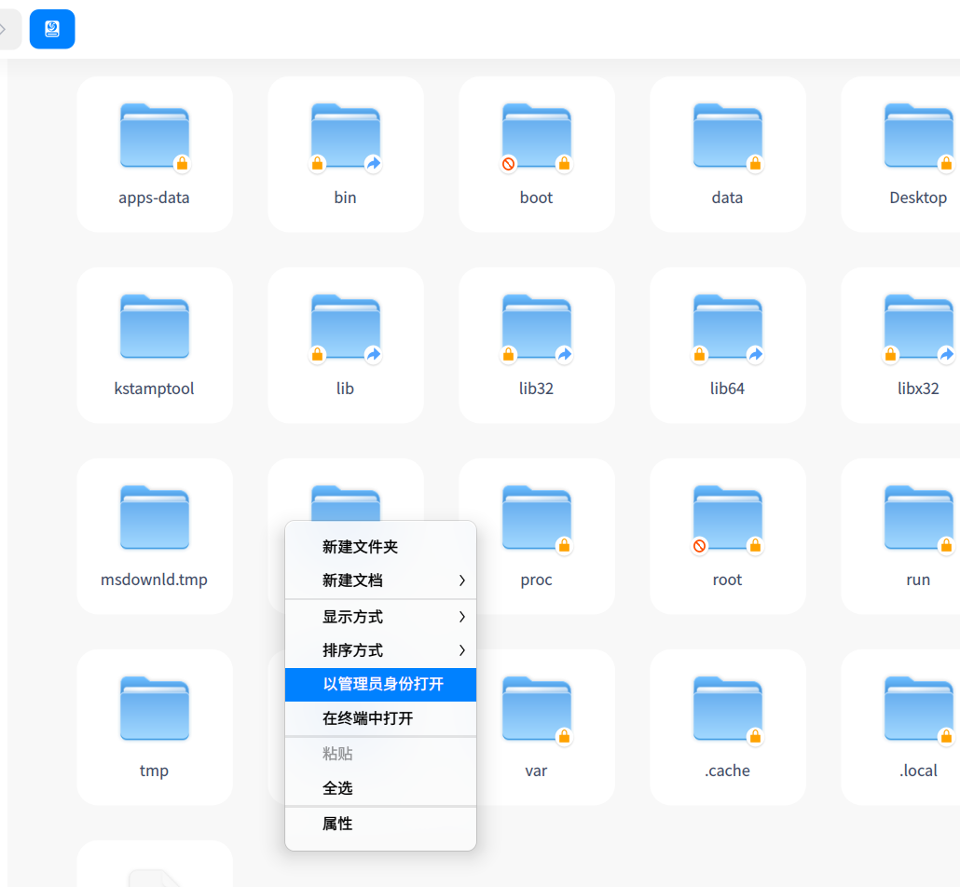Choose 以管理员身份打开 from context menu
The image size is (960, 887).
click(380, 685)
